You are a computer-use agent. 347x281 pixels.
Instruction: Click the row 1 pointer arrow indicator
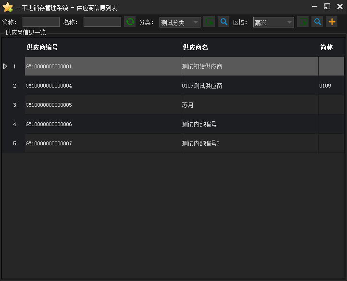5,66
